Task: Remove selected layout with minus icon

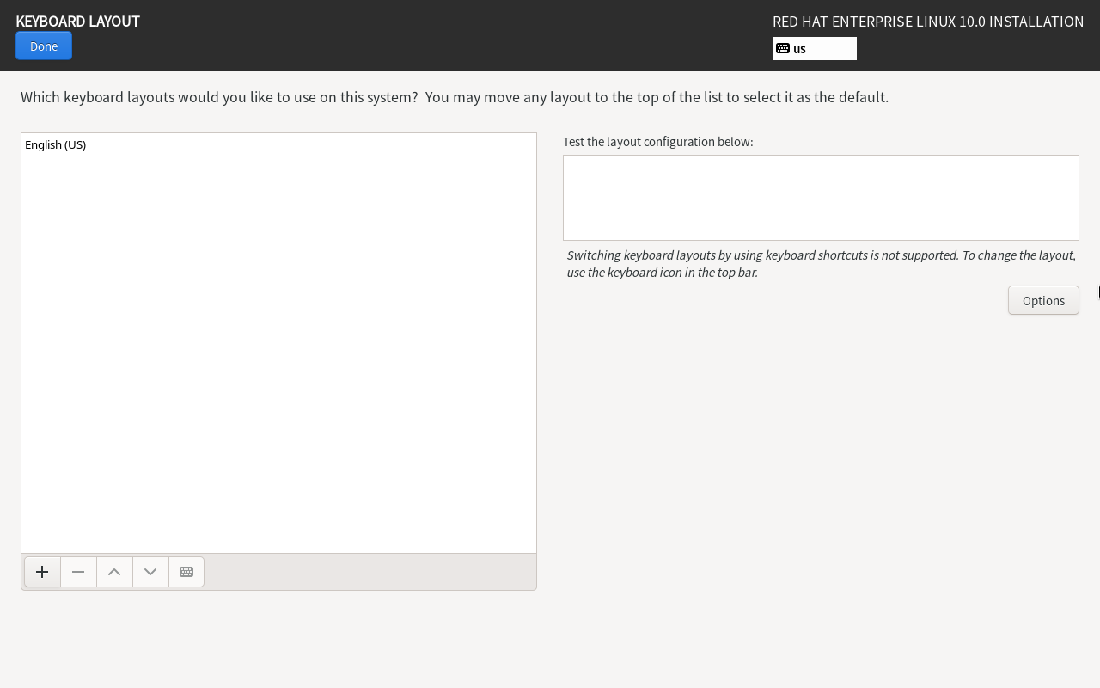Action: pyautogui.click(x=78, y=572)
